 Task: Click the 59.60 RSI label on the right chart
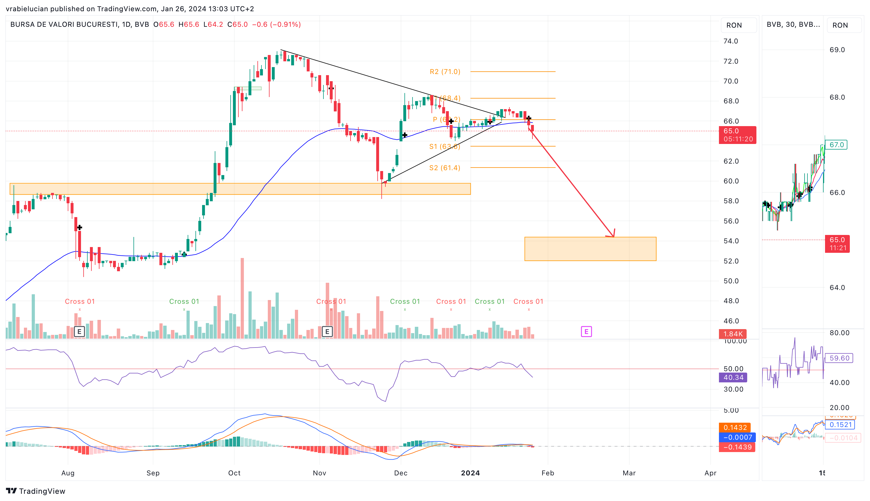[839, 358]
